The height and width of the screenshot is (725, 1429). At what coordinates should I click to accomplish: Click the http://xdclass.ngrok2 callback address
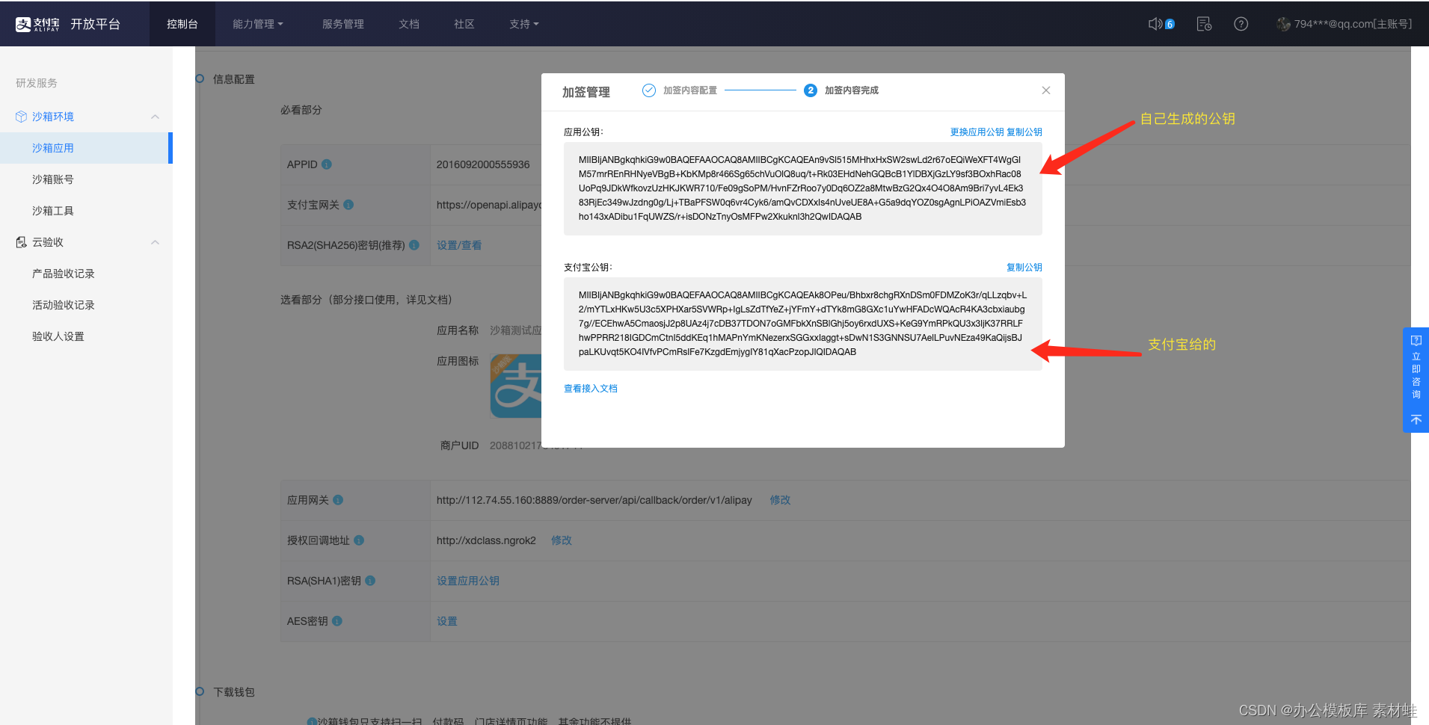point(487,540)
